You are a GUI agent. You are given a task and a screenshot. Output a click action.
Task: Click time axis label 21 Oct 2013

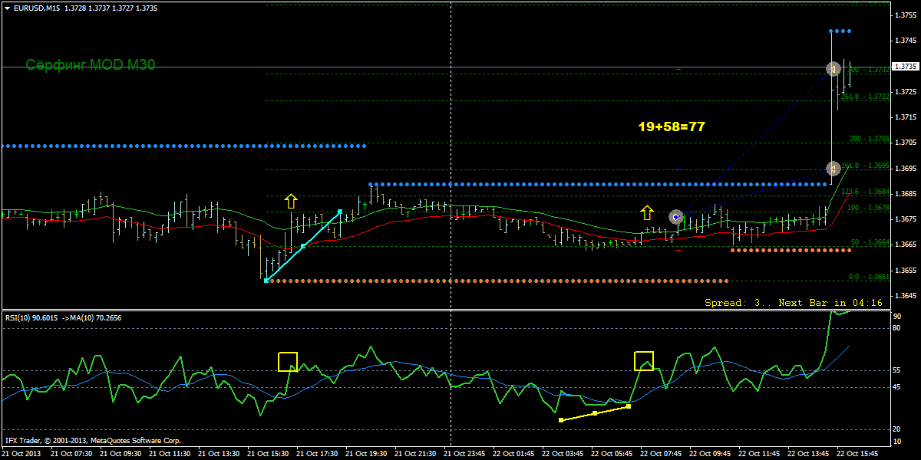coord(21,453)
